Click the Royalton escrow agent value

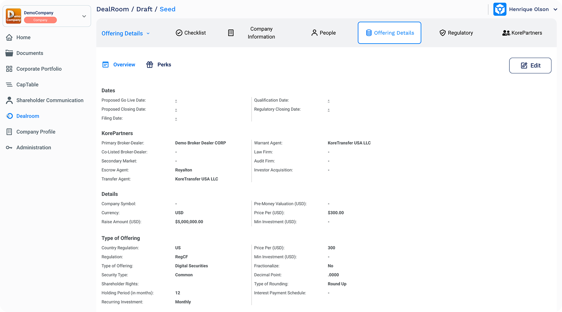click(183, 170)
